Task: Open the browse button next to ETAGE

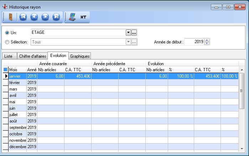Action: 134,33
